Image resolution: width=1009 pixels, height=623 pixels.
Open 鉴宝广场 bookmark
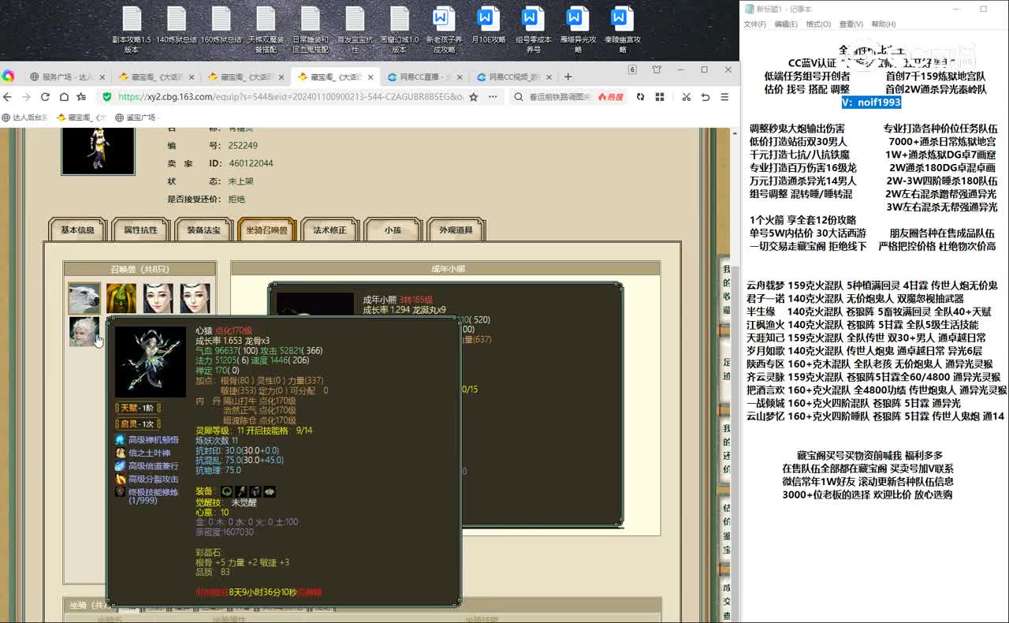coord(136,118)
